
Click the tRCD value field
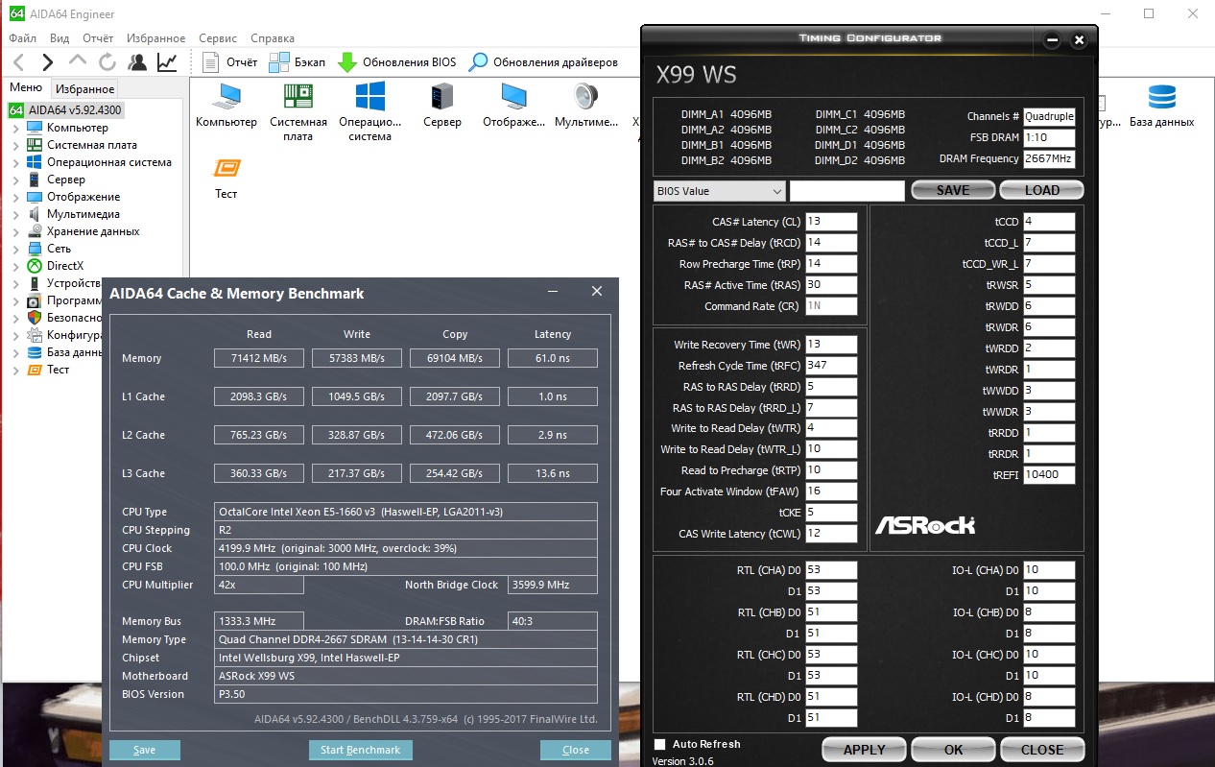click(x=831, y=243)
